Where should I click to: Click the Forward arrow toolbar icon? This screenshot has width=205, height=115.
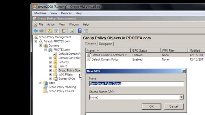click(42, 31)
